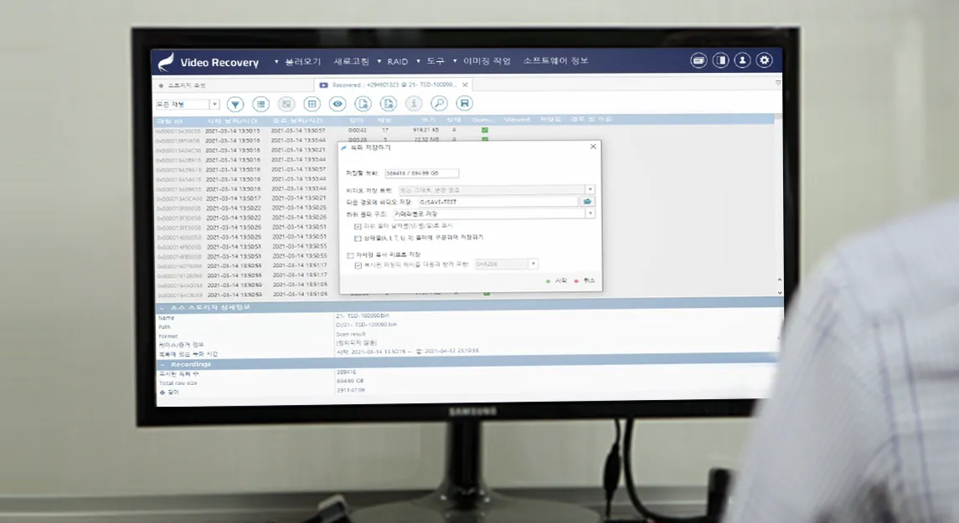Click the filter funnel icon in toolbar

[236, 105]
